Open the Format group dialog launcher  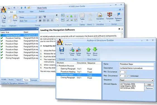(58, 25)
